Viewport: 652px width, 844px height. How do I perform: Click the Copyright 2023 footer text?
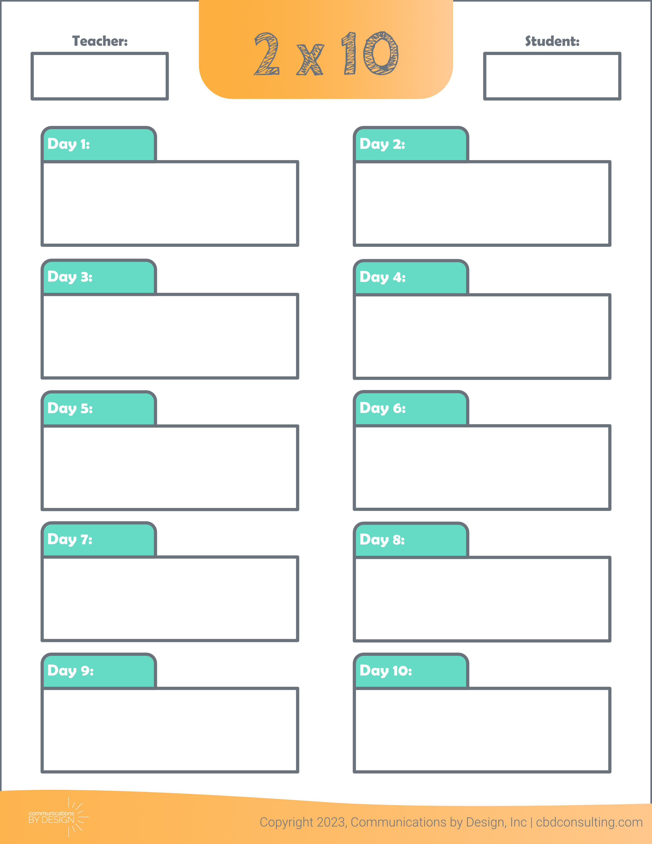tap(393, 822)
